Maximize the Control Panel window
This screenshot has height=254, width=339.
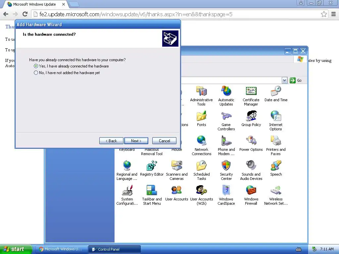pyautogui.click(x=295, y=51)
